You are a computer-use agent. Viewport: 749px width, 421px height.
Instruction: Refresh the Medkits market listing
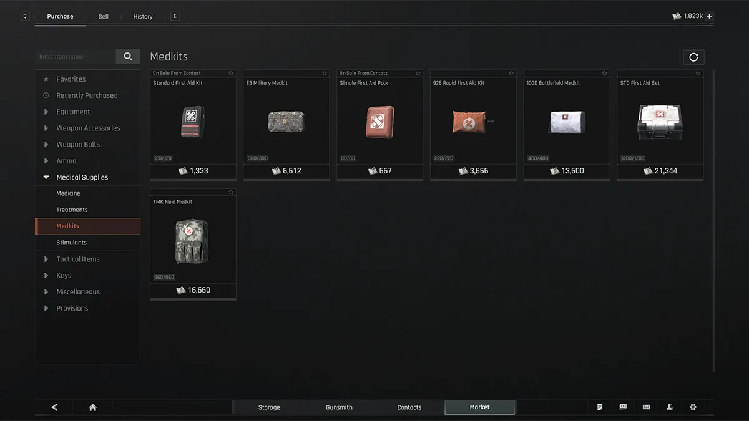pos(693,57)
